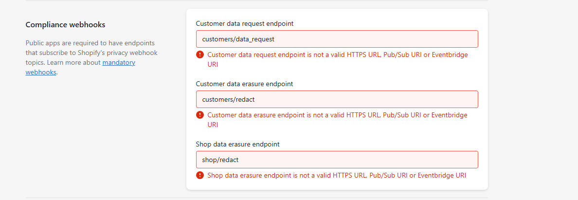Select the Customer data erasure error message

click(x=337, y=120)
